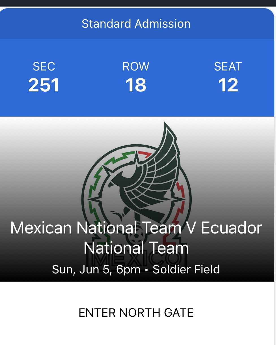Click the dark top status bar

[138, 3]
